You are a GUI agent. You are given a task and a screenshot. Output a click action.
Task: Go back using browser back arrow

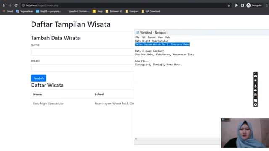4,5
